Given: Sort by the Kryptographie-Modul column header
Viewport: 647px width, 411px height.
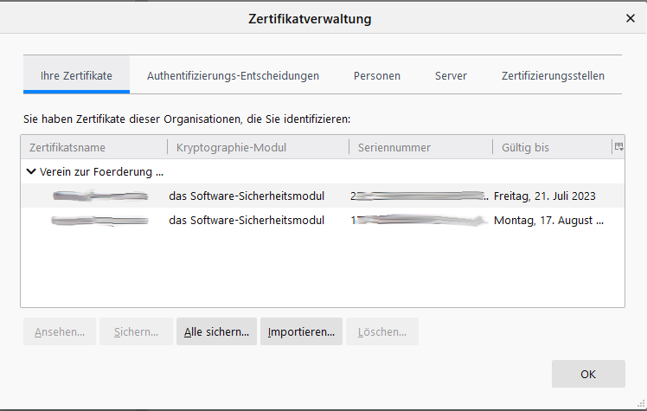Looking at the screenshot, I should click(258, 148).
